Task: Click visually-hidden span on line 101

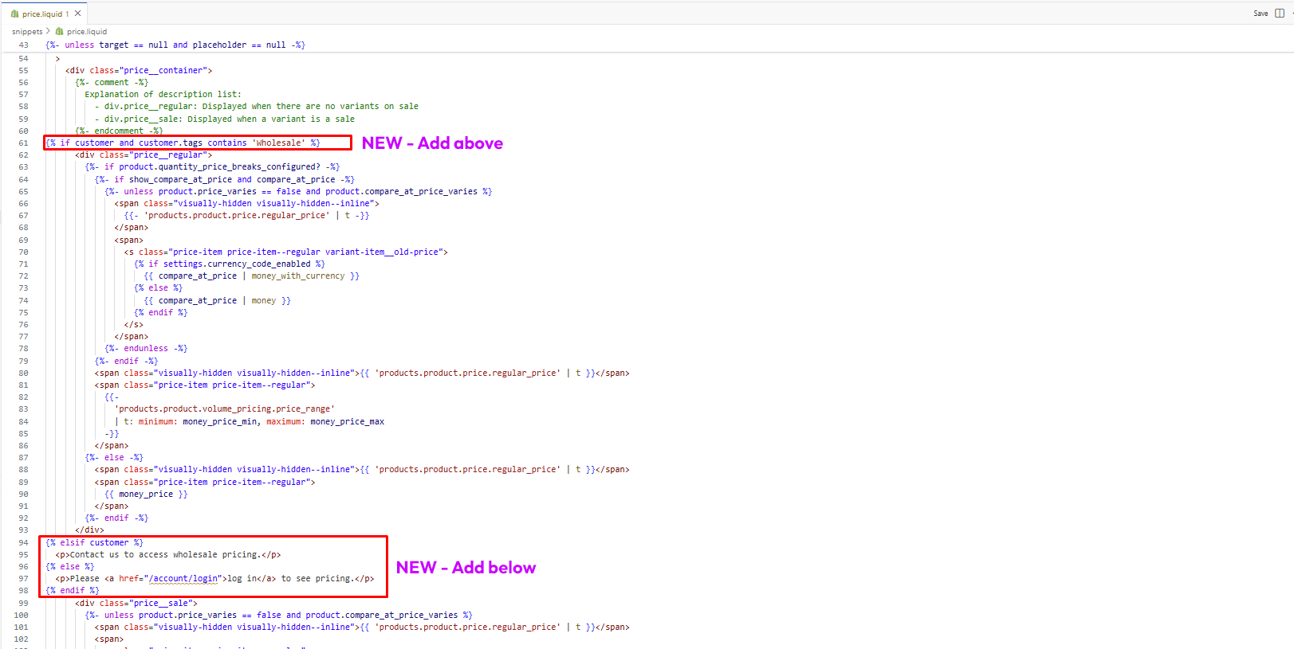Action: click(362, 627)
